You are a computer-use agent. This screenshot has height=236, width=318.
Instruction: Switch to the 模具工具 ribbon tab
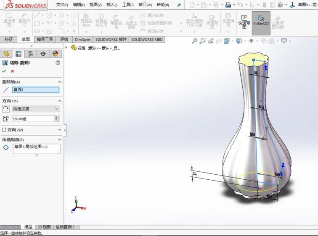[x=45, y=39]
